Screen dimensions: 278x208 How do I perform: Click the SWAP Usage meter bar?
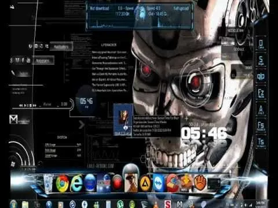pyautogui.click(x=63, y=155)
